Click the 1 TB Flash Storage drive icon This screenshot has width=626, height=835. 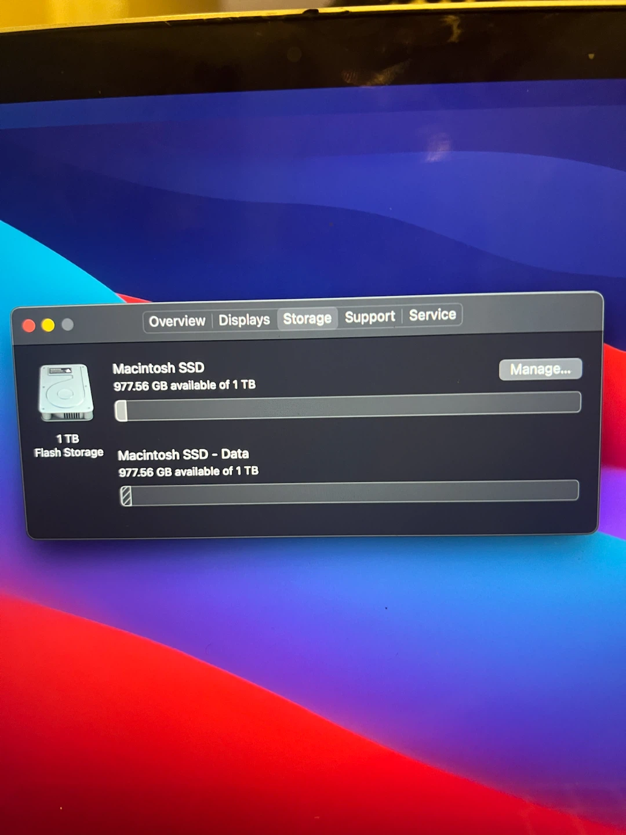(65, 393)
